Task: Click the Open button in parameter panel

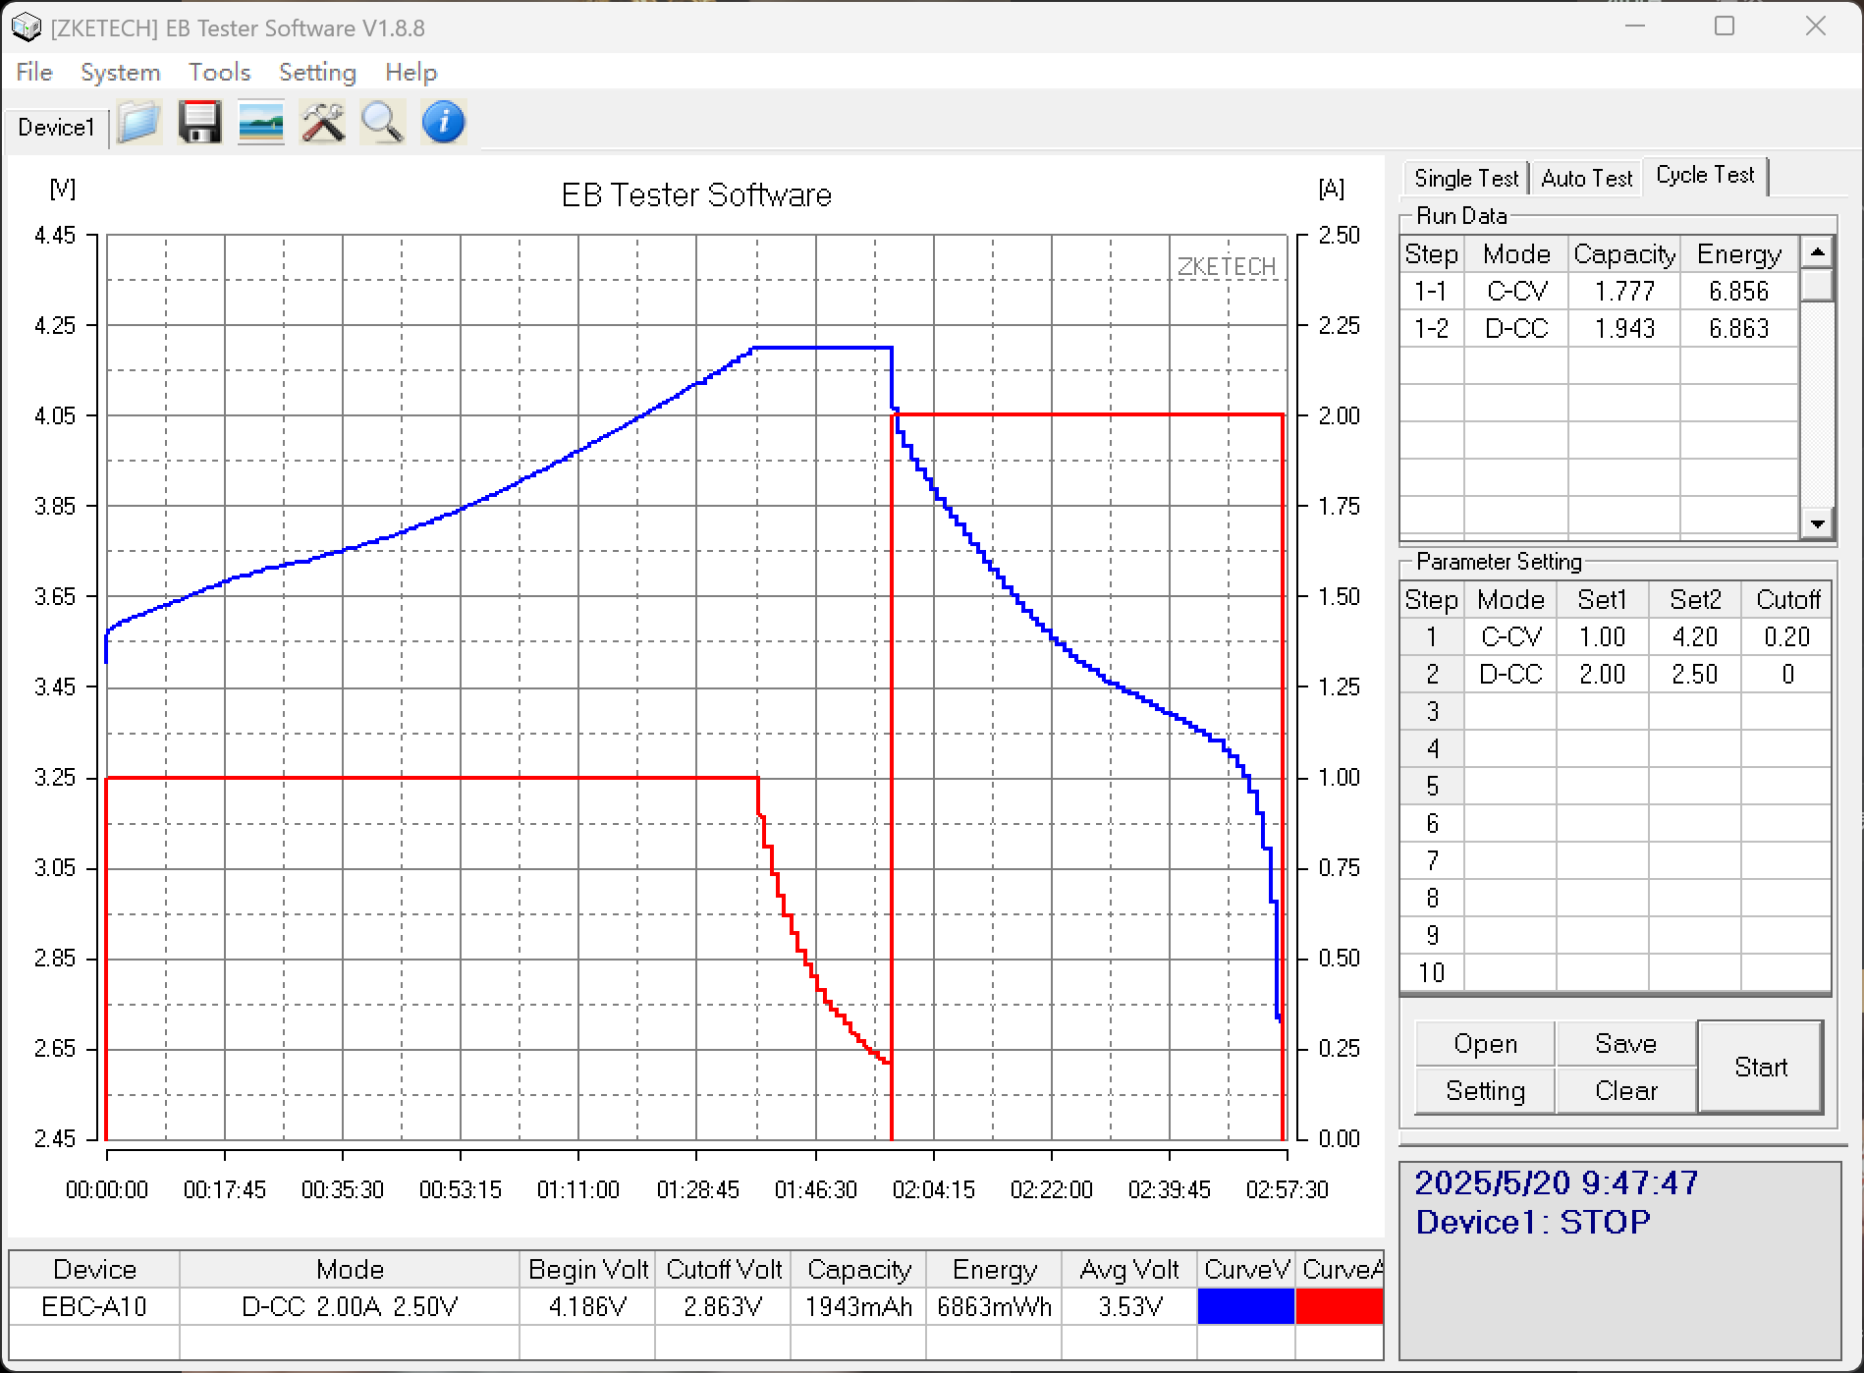Action: tap(1485, 1043)
